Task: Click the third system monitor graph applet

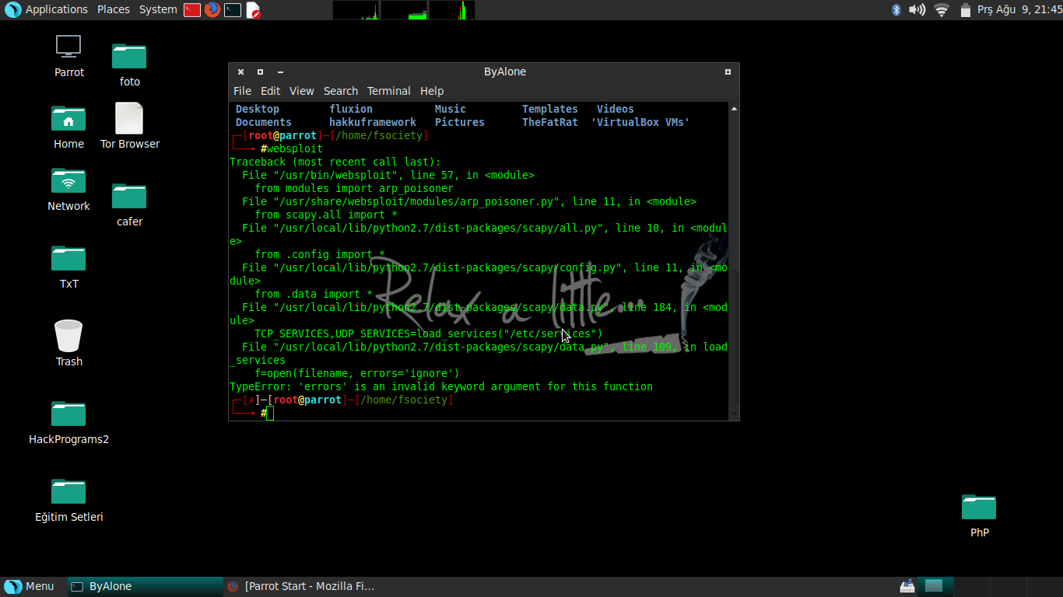Action: pos(452,10)
